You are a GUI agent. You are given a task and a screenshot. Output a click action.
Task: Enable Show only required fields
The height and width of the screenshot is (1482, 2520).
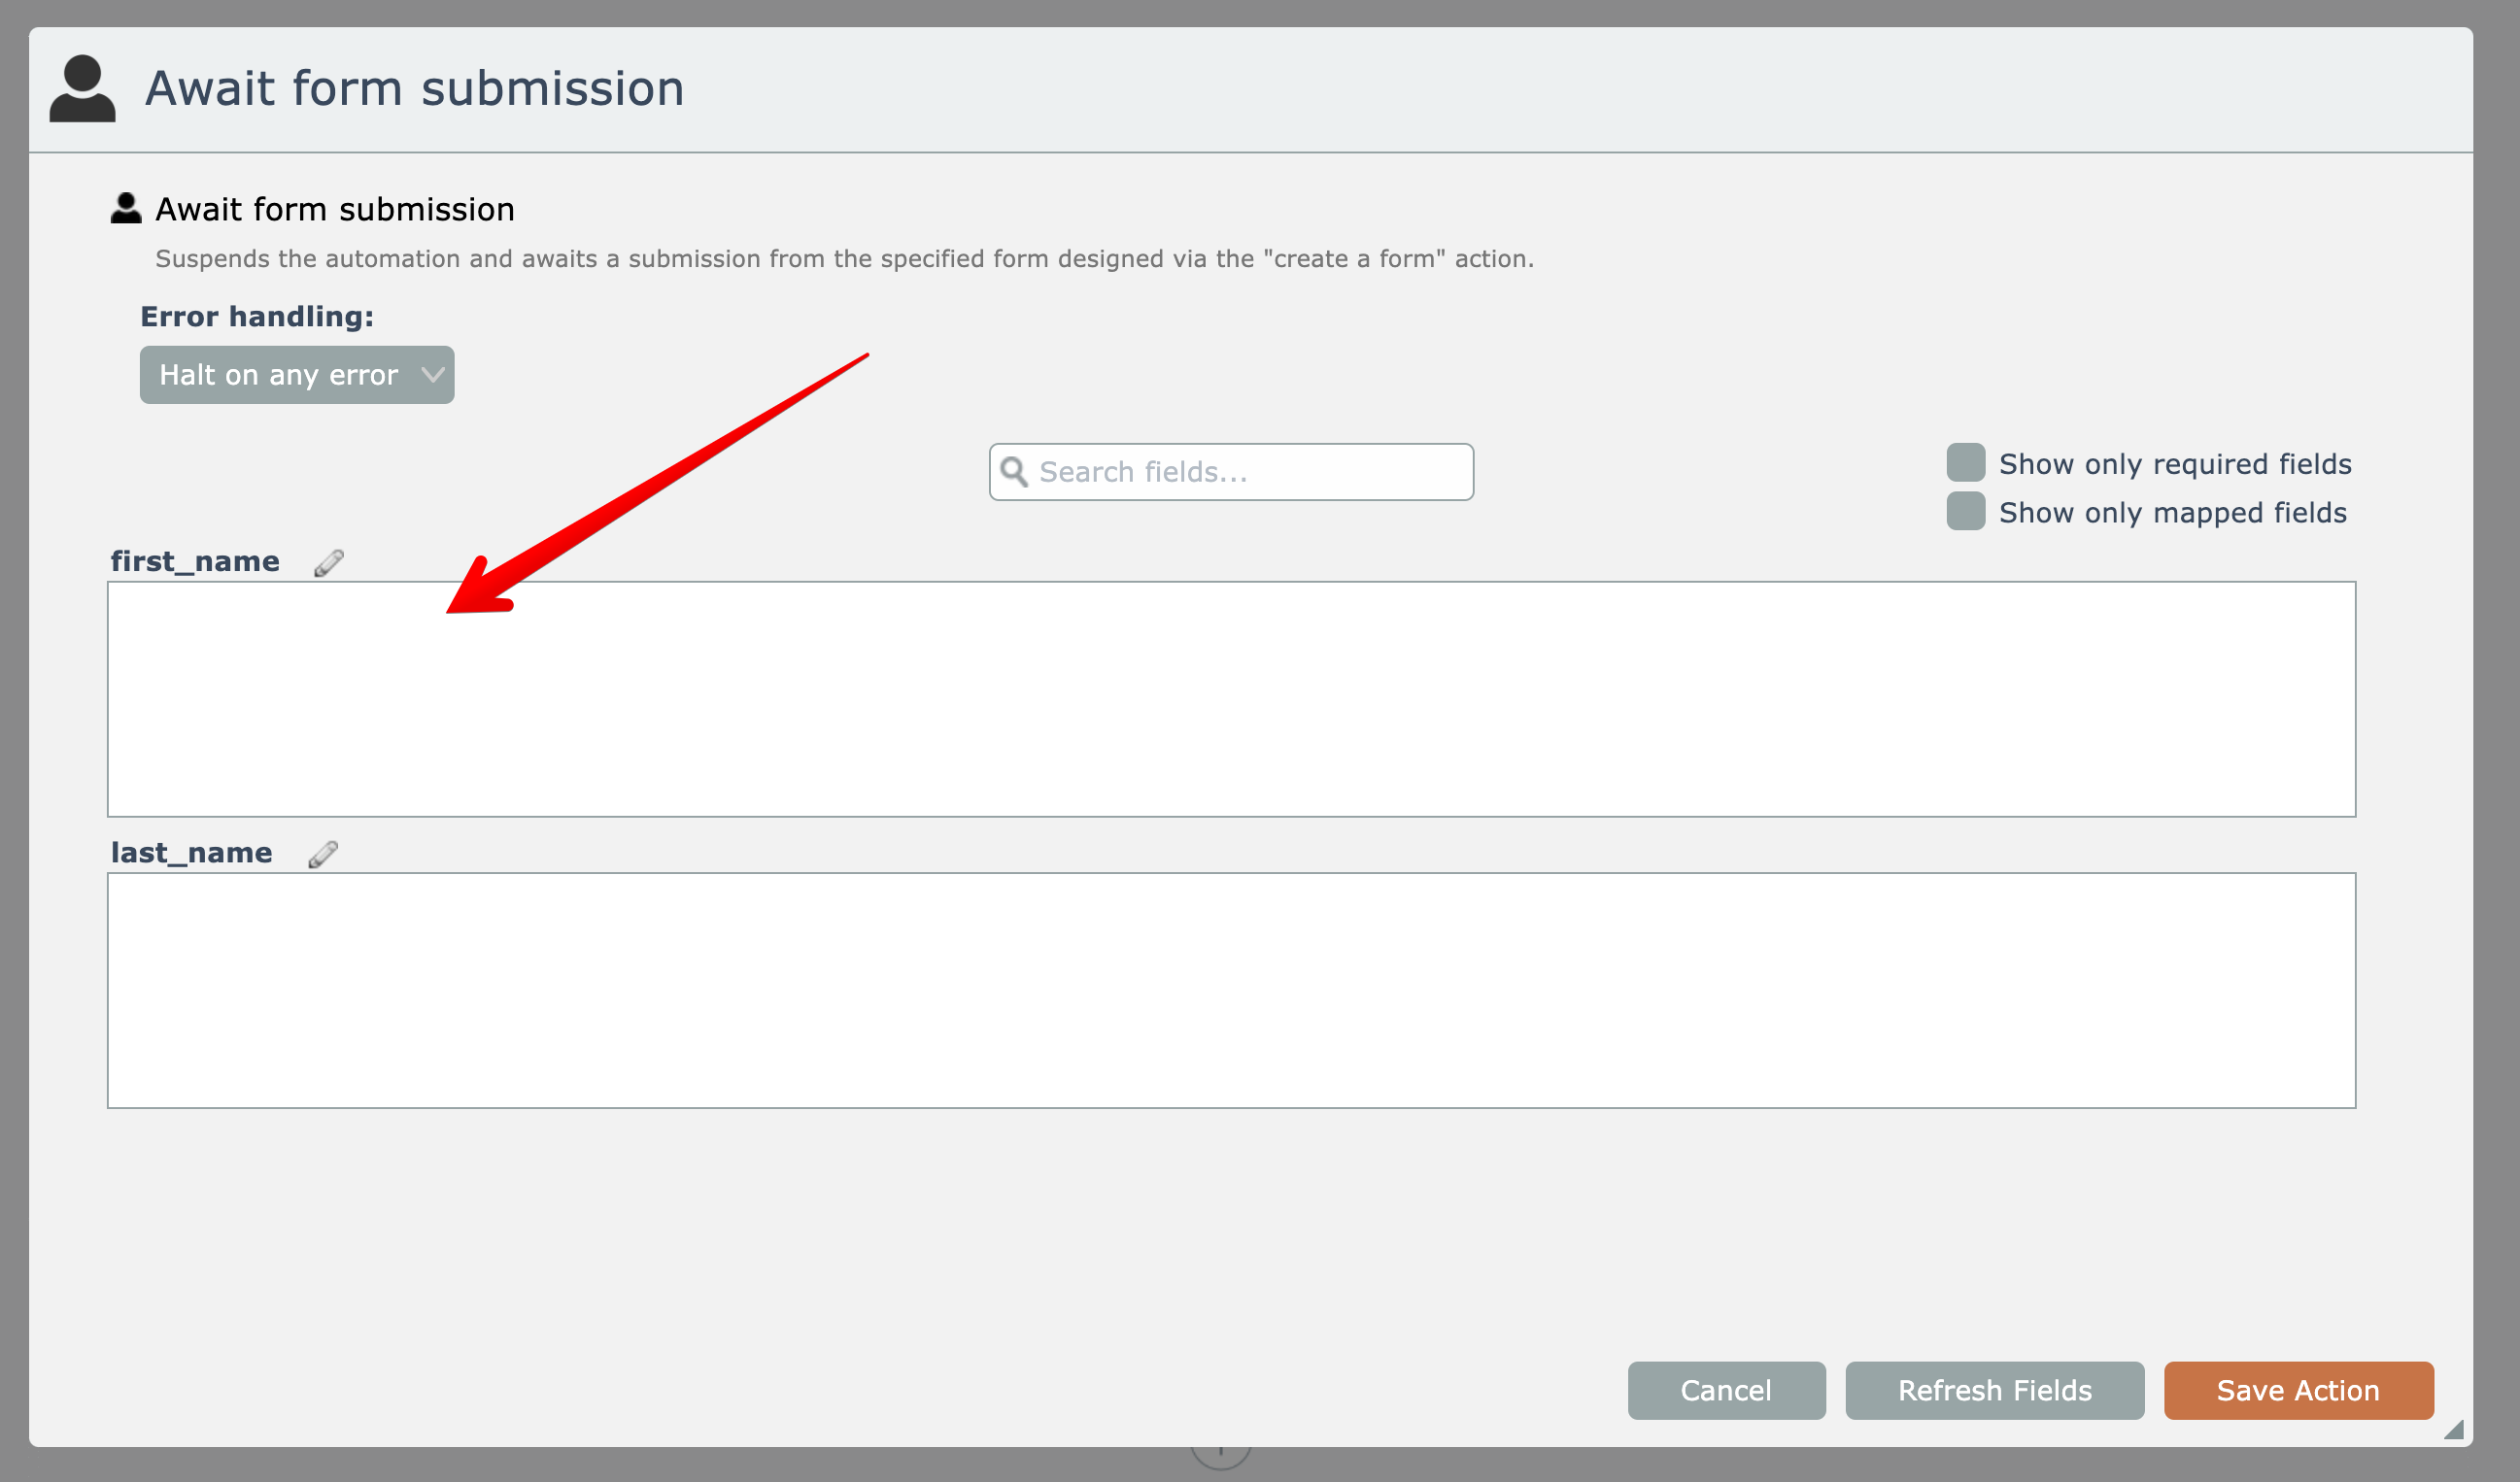click(1965, 463)
